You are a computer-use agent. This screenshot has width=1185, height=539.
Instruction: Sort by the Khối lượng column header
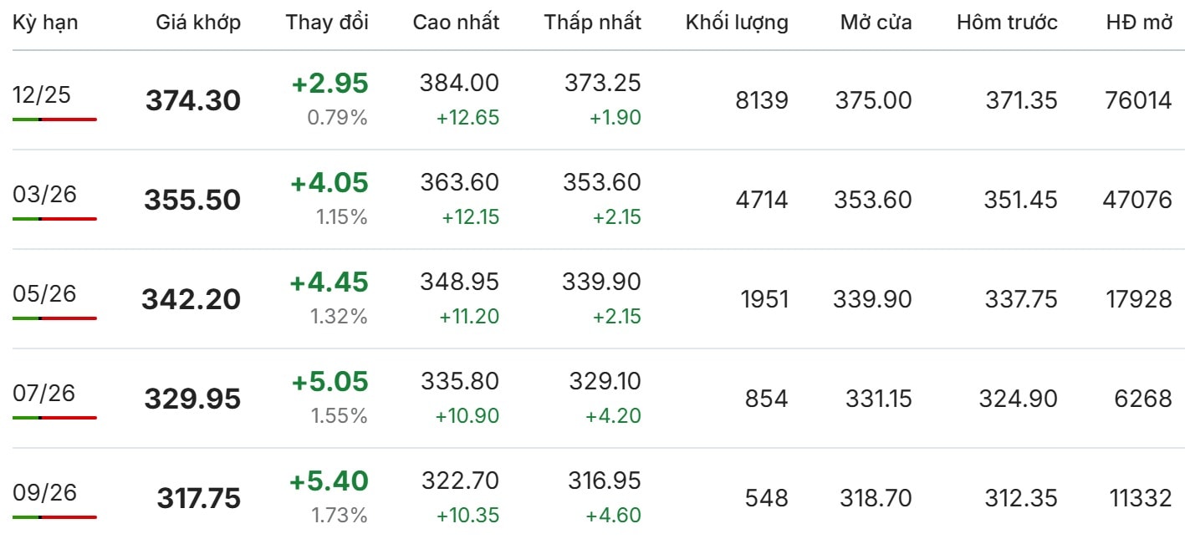(x=737, y=23)
